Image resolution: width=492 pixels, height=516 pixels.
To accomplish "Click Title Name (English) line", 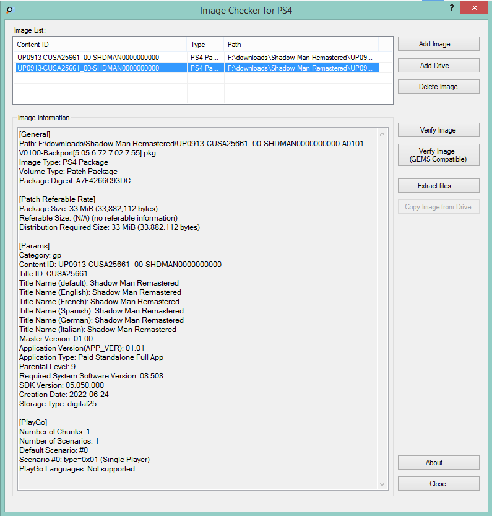I will coord(100,292).
